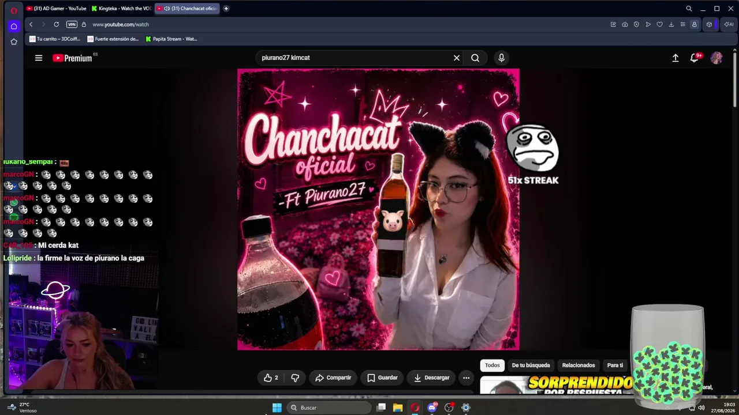Clear the search query with X
This screenshot has height=415, width=739.
click(457, 58)
